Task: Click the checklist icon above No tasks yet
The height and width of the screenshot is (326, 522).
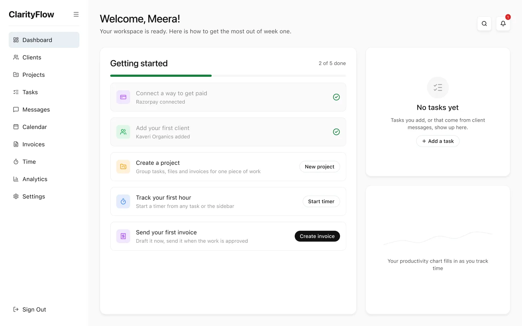Action: tap(438, 87)
